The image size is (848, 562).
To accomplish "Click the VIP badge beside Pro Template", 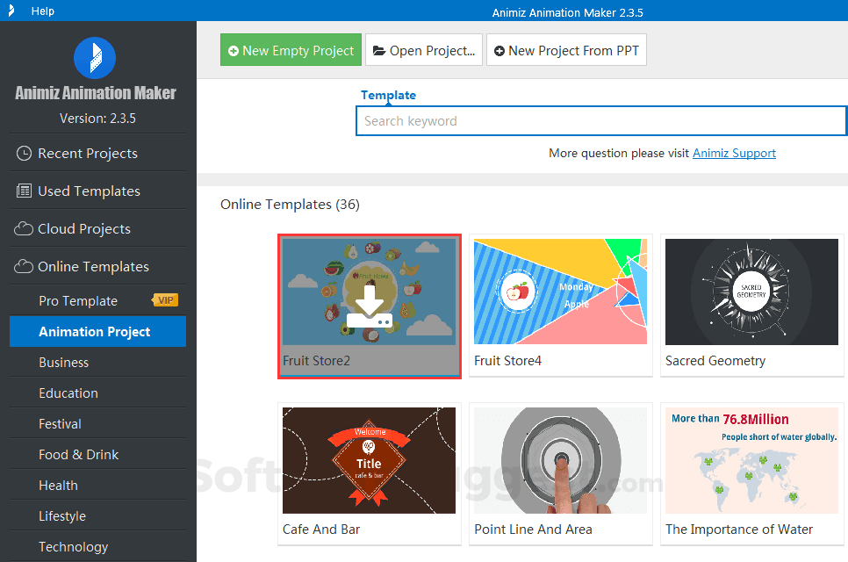I will tap(166, 300).
